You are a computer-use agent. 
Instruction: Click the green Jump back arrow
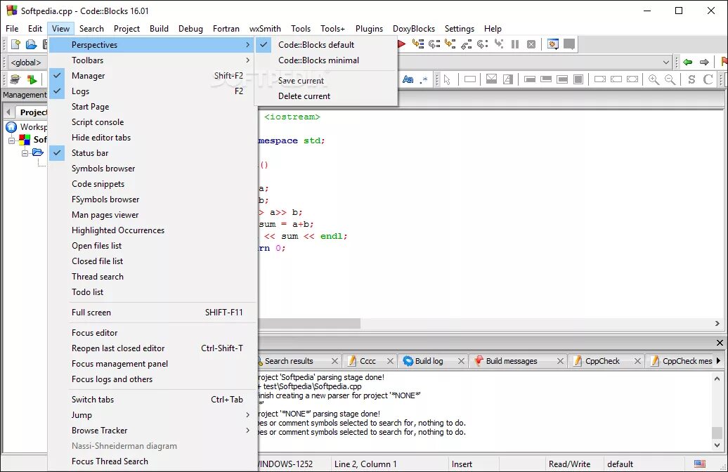[x=688, y=62]
